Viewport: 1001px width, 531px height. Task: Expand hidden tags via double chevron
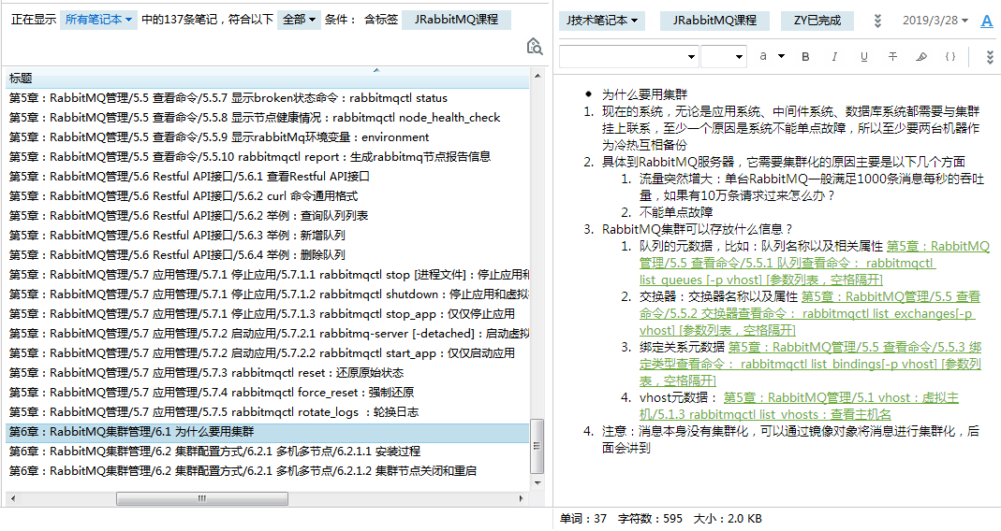point(877,22)
